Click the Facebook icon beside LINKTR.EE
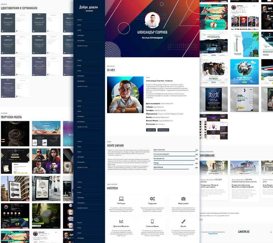The width and height of the screenshot is (273, 243). pyautogui.click(x=271, y=232)
